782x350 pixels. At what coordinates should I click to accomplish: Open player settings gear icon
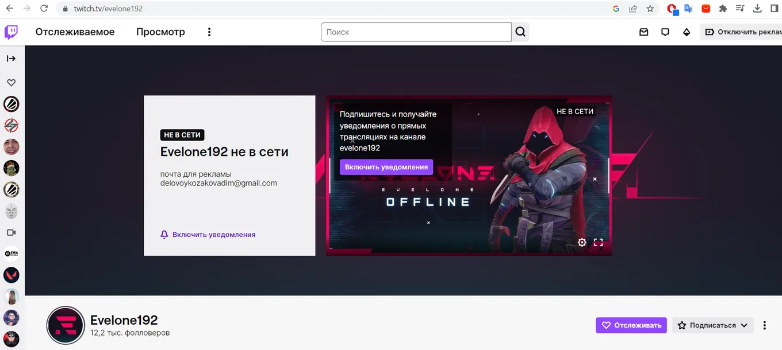coord(582,242)
